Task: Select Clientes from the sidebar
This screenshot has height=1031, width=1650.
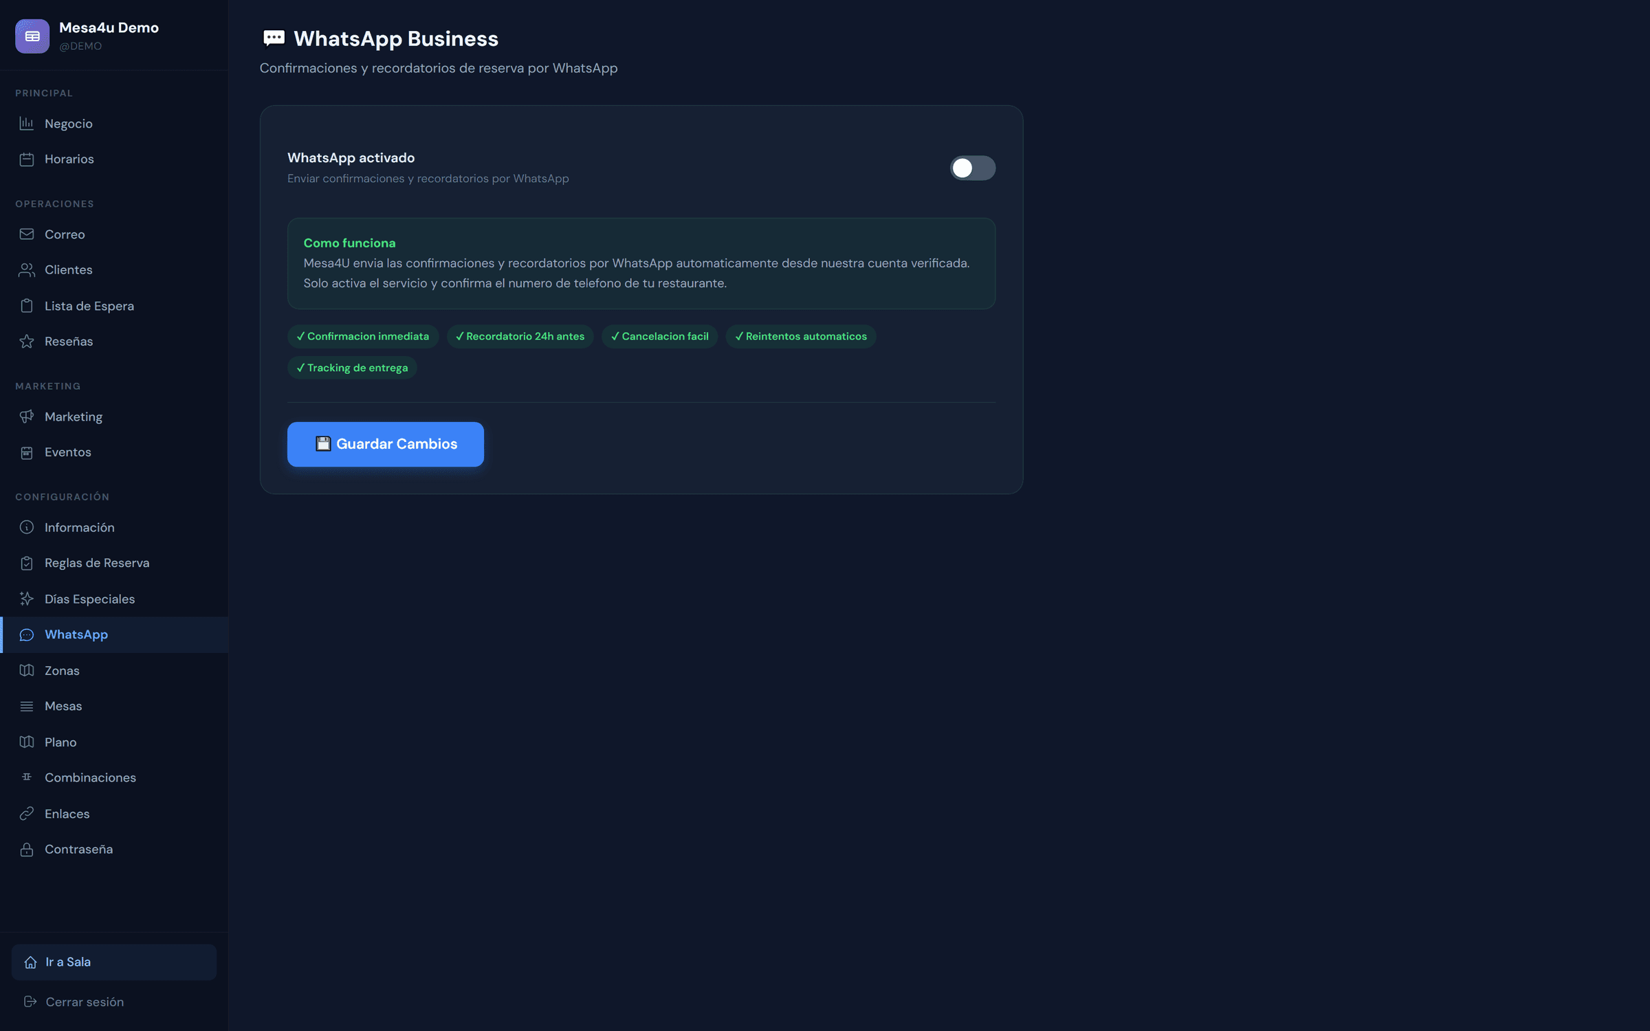Action: coord(114,270)
